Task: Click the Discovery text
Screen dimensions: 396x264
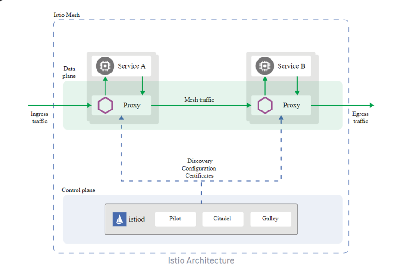Action: 200,161
